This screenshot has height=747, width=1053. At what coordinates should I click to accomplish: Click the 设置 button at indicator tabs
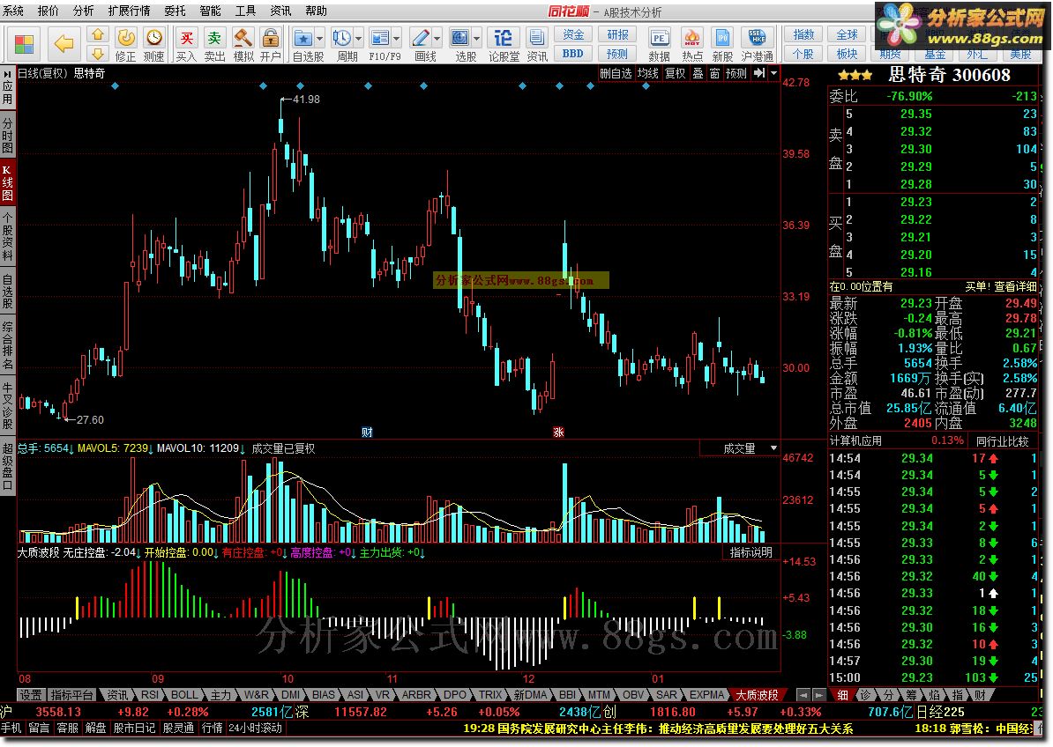click(x=31, y=695)
